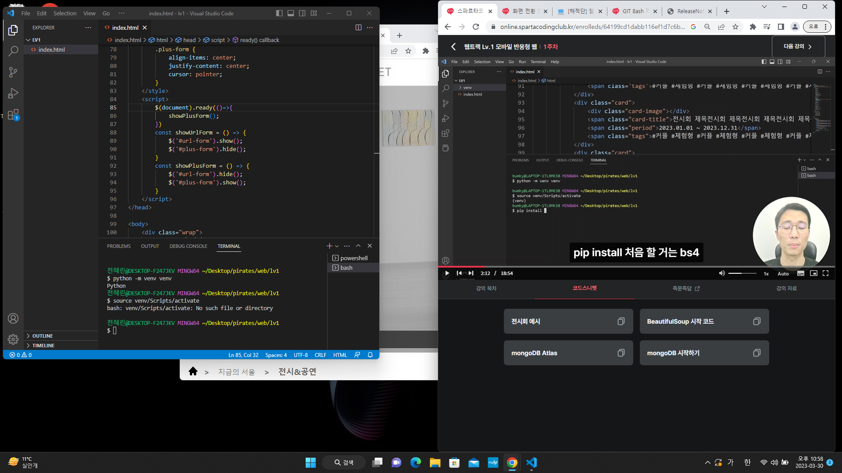Click the Chrome address bar
Screen dimensions: 842x473
(592, 27)
